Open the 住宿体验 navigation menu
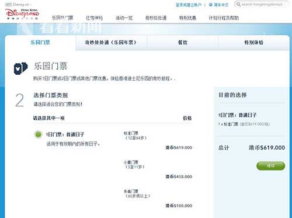Image resolution: width=292 pixels, height=218 pixels. coord(94,18)
